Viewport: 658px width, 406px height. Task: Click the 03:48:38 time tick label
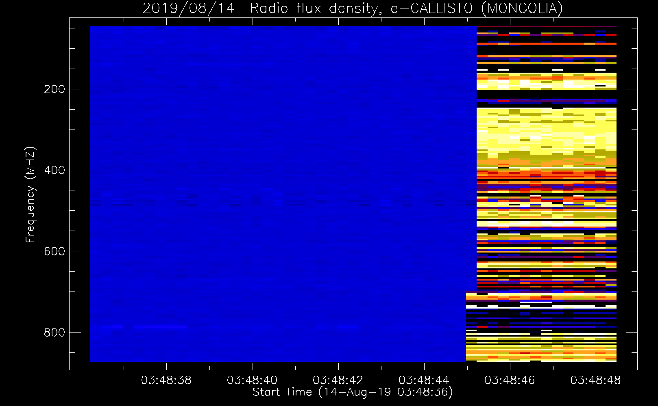166,380
